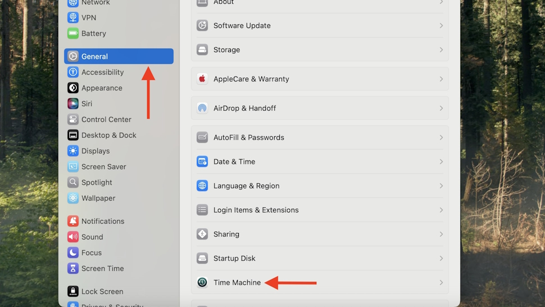Open the Language & Region chevron
Viewport: 545px width, 307px height.
coord(441,186)
